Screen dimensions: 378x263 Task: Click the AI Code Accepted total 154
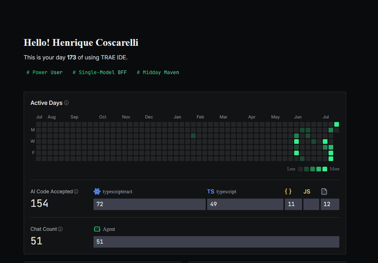(x=39, y=203)
